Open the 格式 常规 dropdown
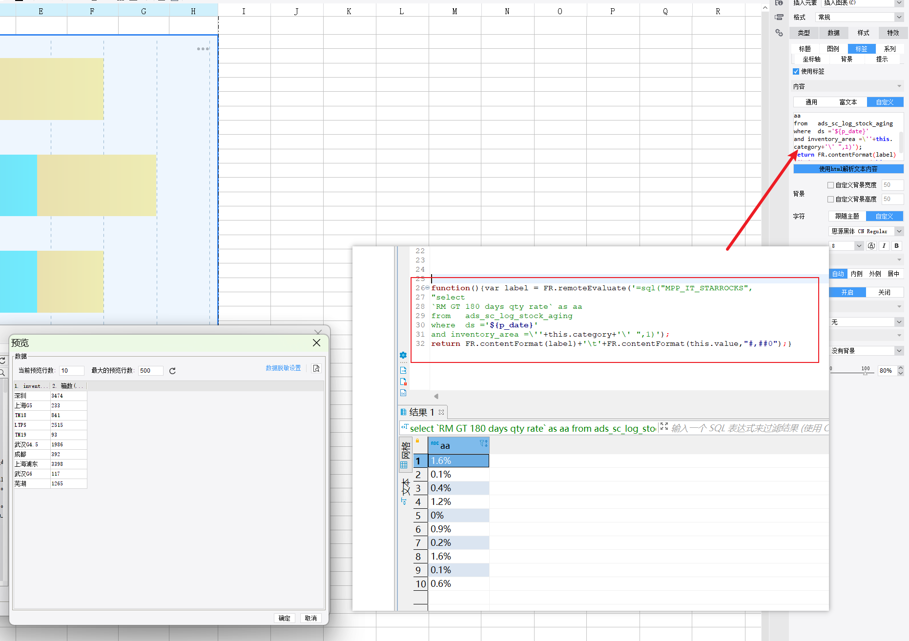The height and width of the screenshot is (641, 909). pos(899,17)
